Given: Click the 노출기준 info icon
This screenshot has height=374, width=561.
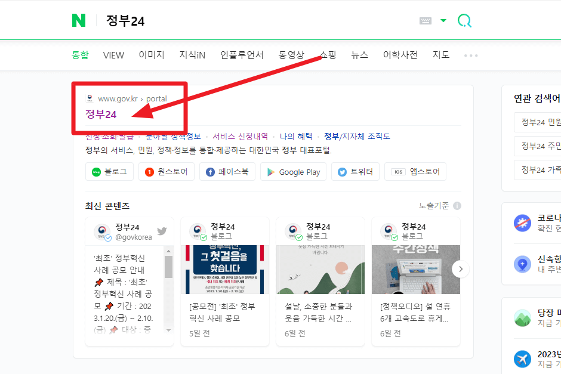Looking at the screenshot, I should tap(457, 206).
